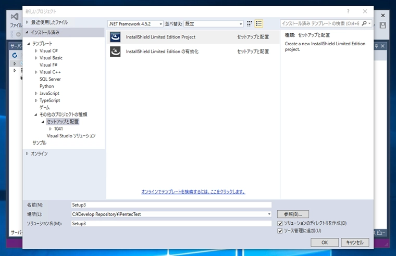Close the New Project dialog
Image resolution: width=396 pixels, height=256 pixels.
coord(365,11)
